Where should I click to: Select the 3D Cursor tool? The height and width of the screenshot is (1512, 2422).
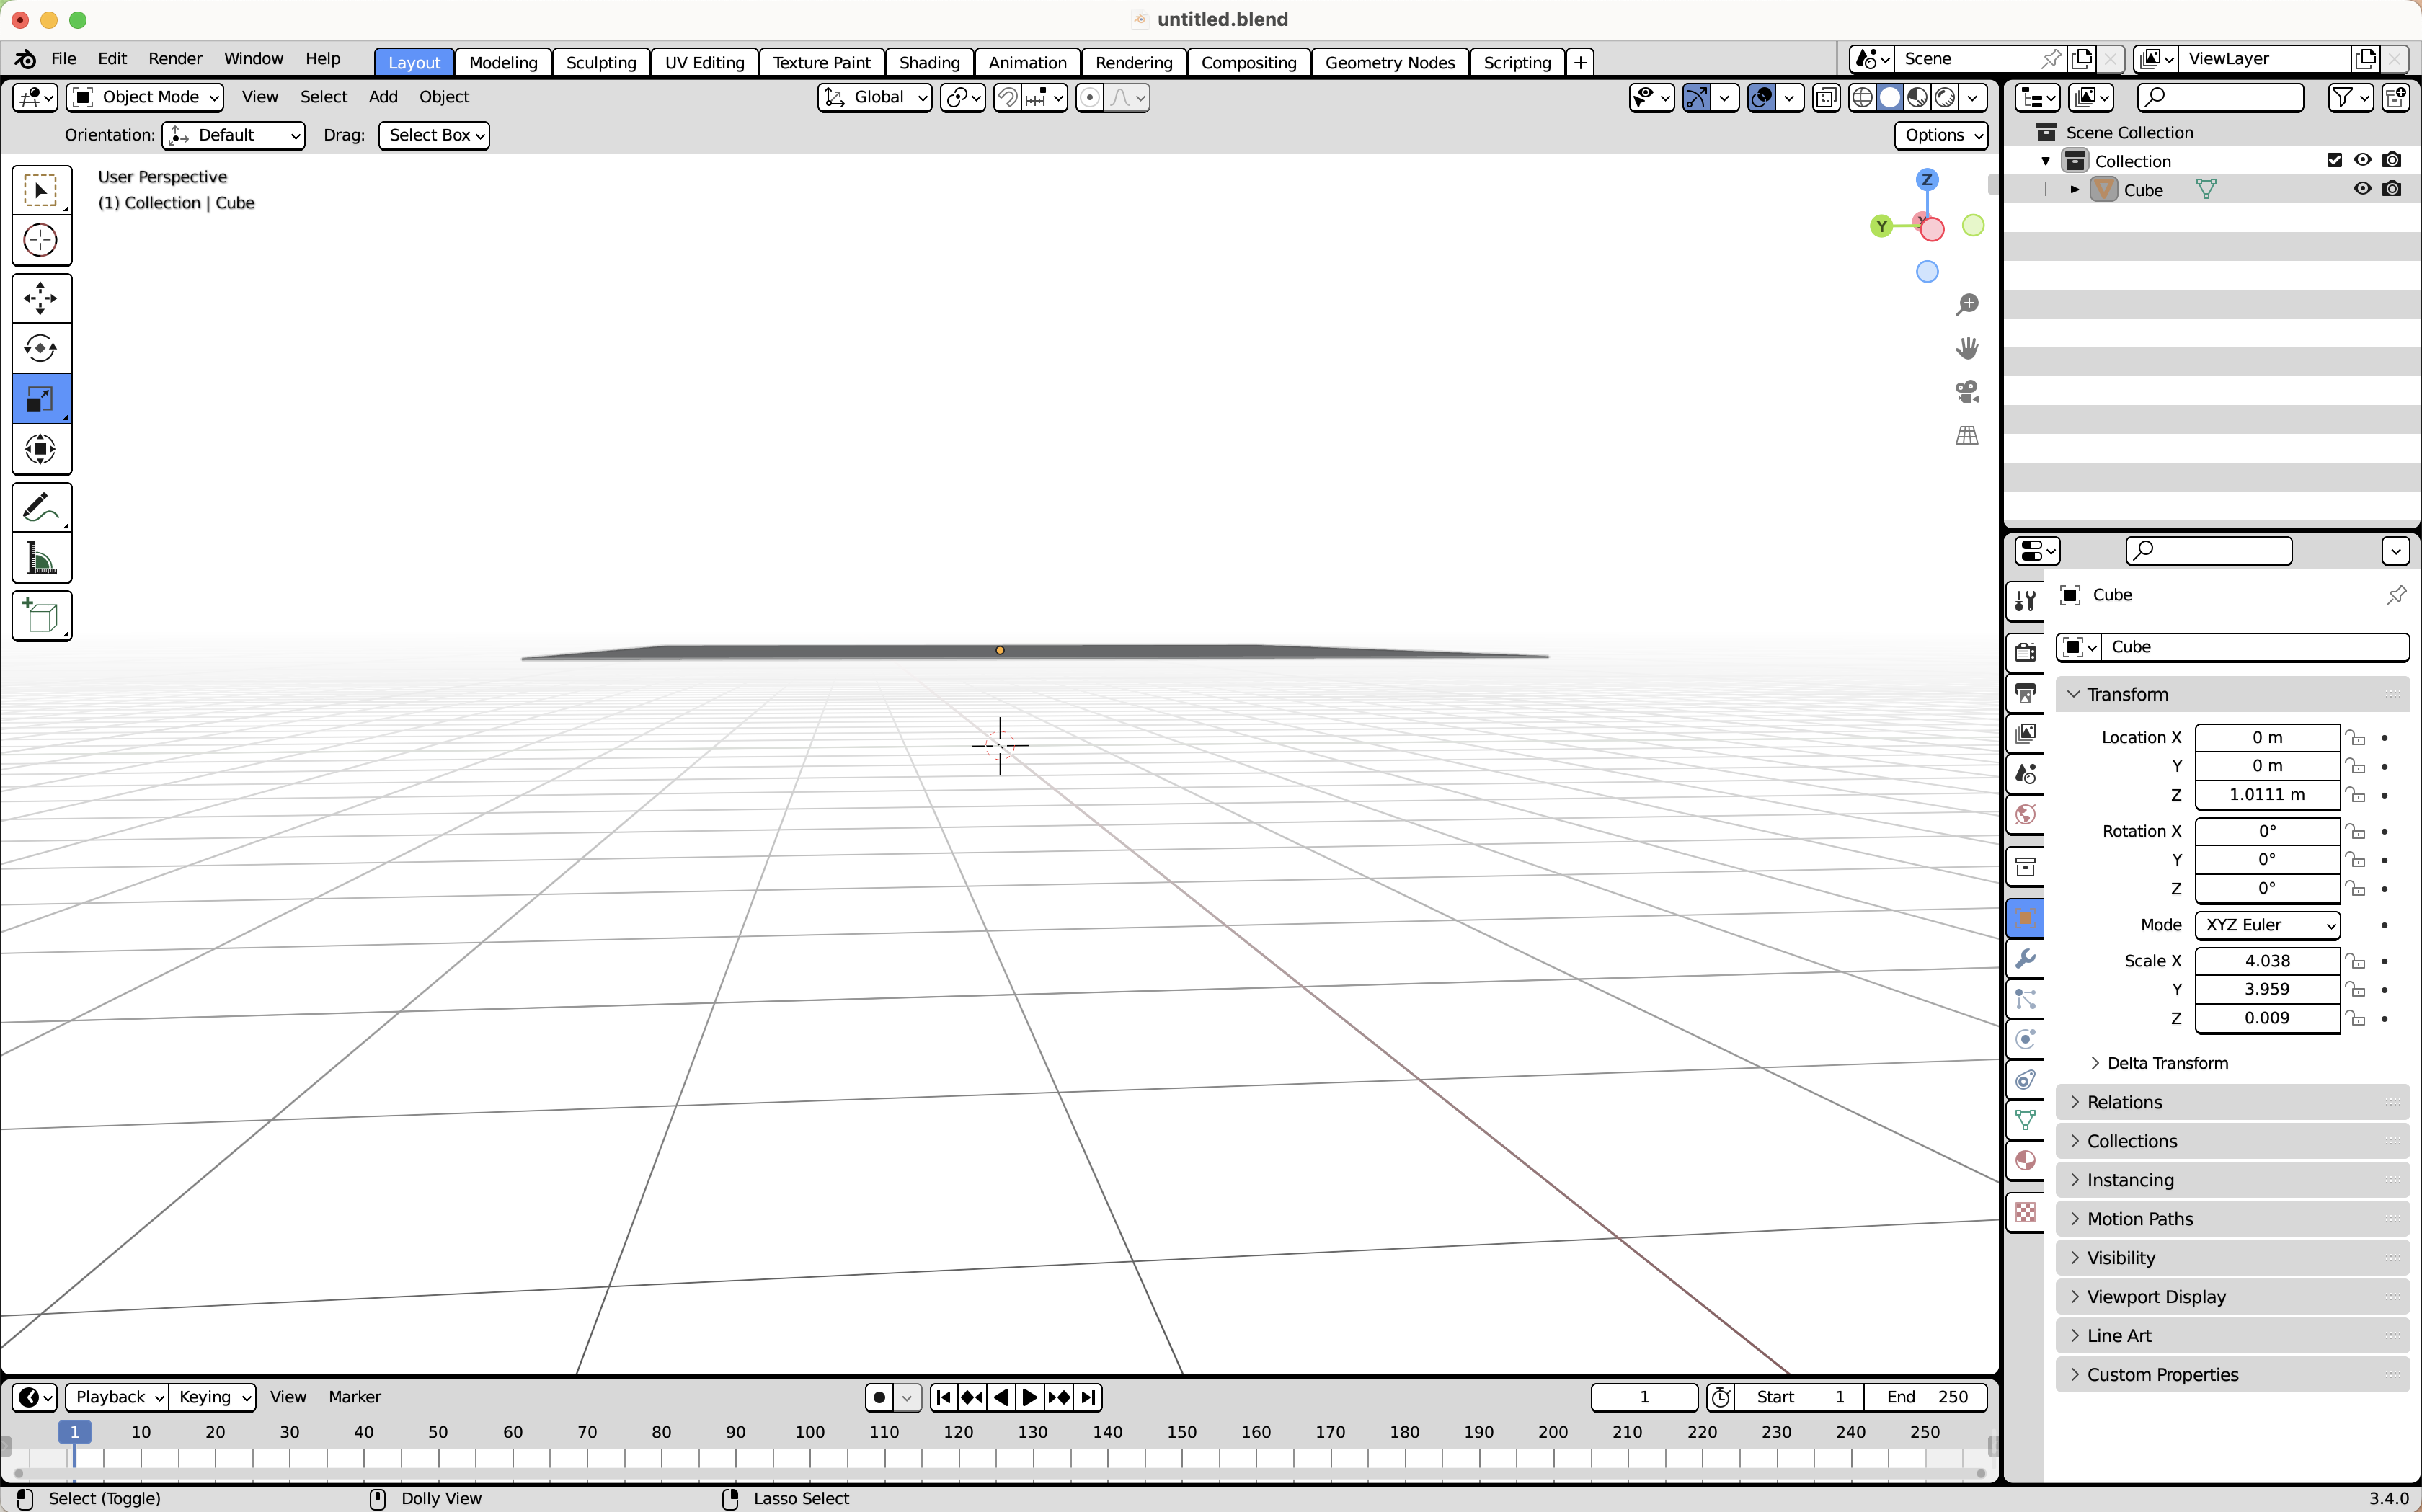[x=41, y=240]
